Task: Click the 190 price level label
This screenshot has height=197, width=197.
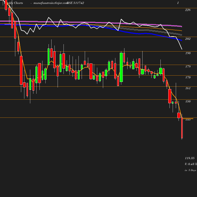Action: pos(188,53)
